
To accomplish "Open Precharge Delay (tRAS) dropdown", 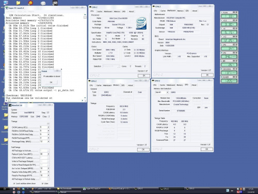I will click(49, 142).
